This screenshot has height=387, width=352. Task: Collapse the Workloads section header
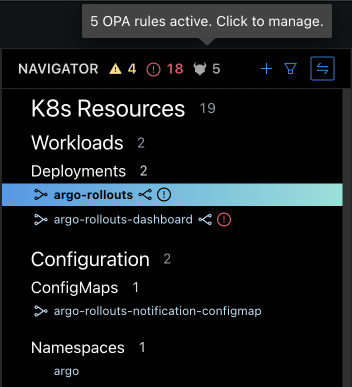pos(77,142)
